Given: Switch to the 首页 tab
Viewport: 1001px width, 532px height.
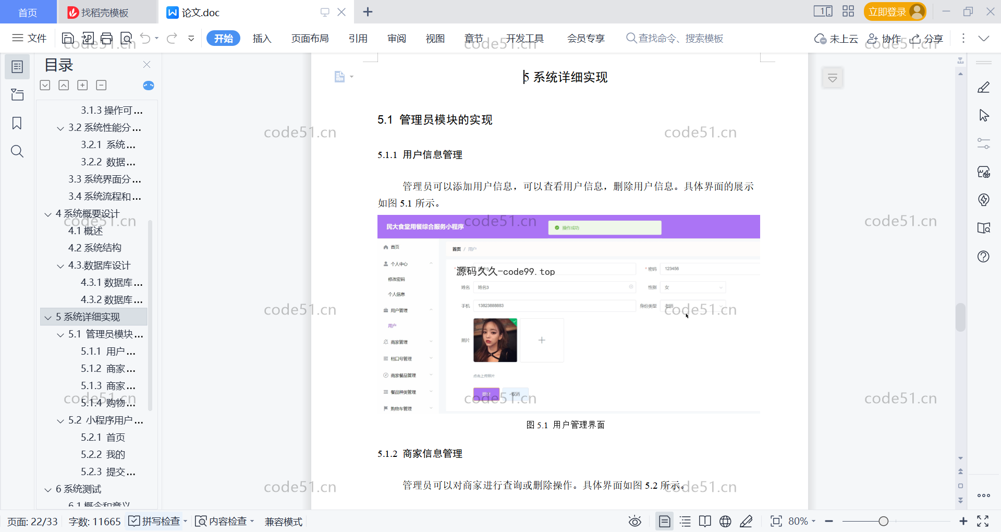Looking at the screenshot, I should 28,12.
